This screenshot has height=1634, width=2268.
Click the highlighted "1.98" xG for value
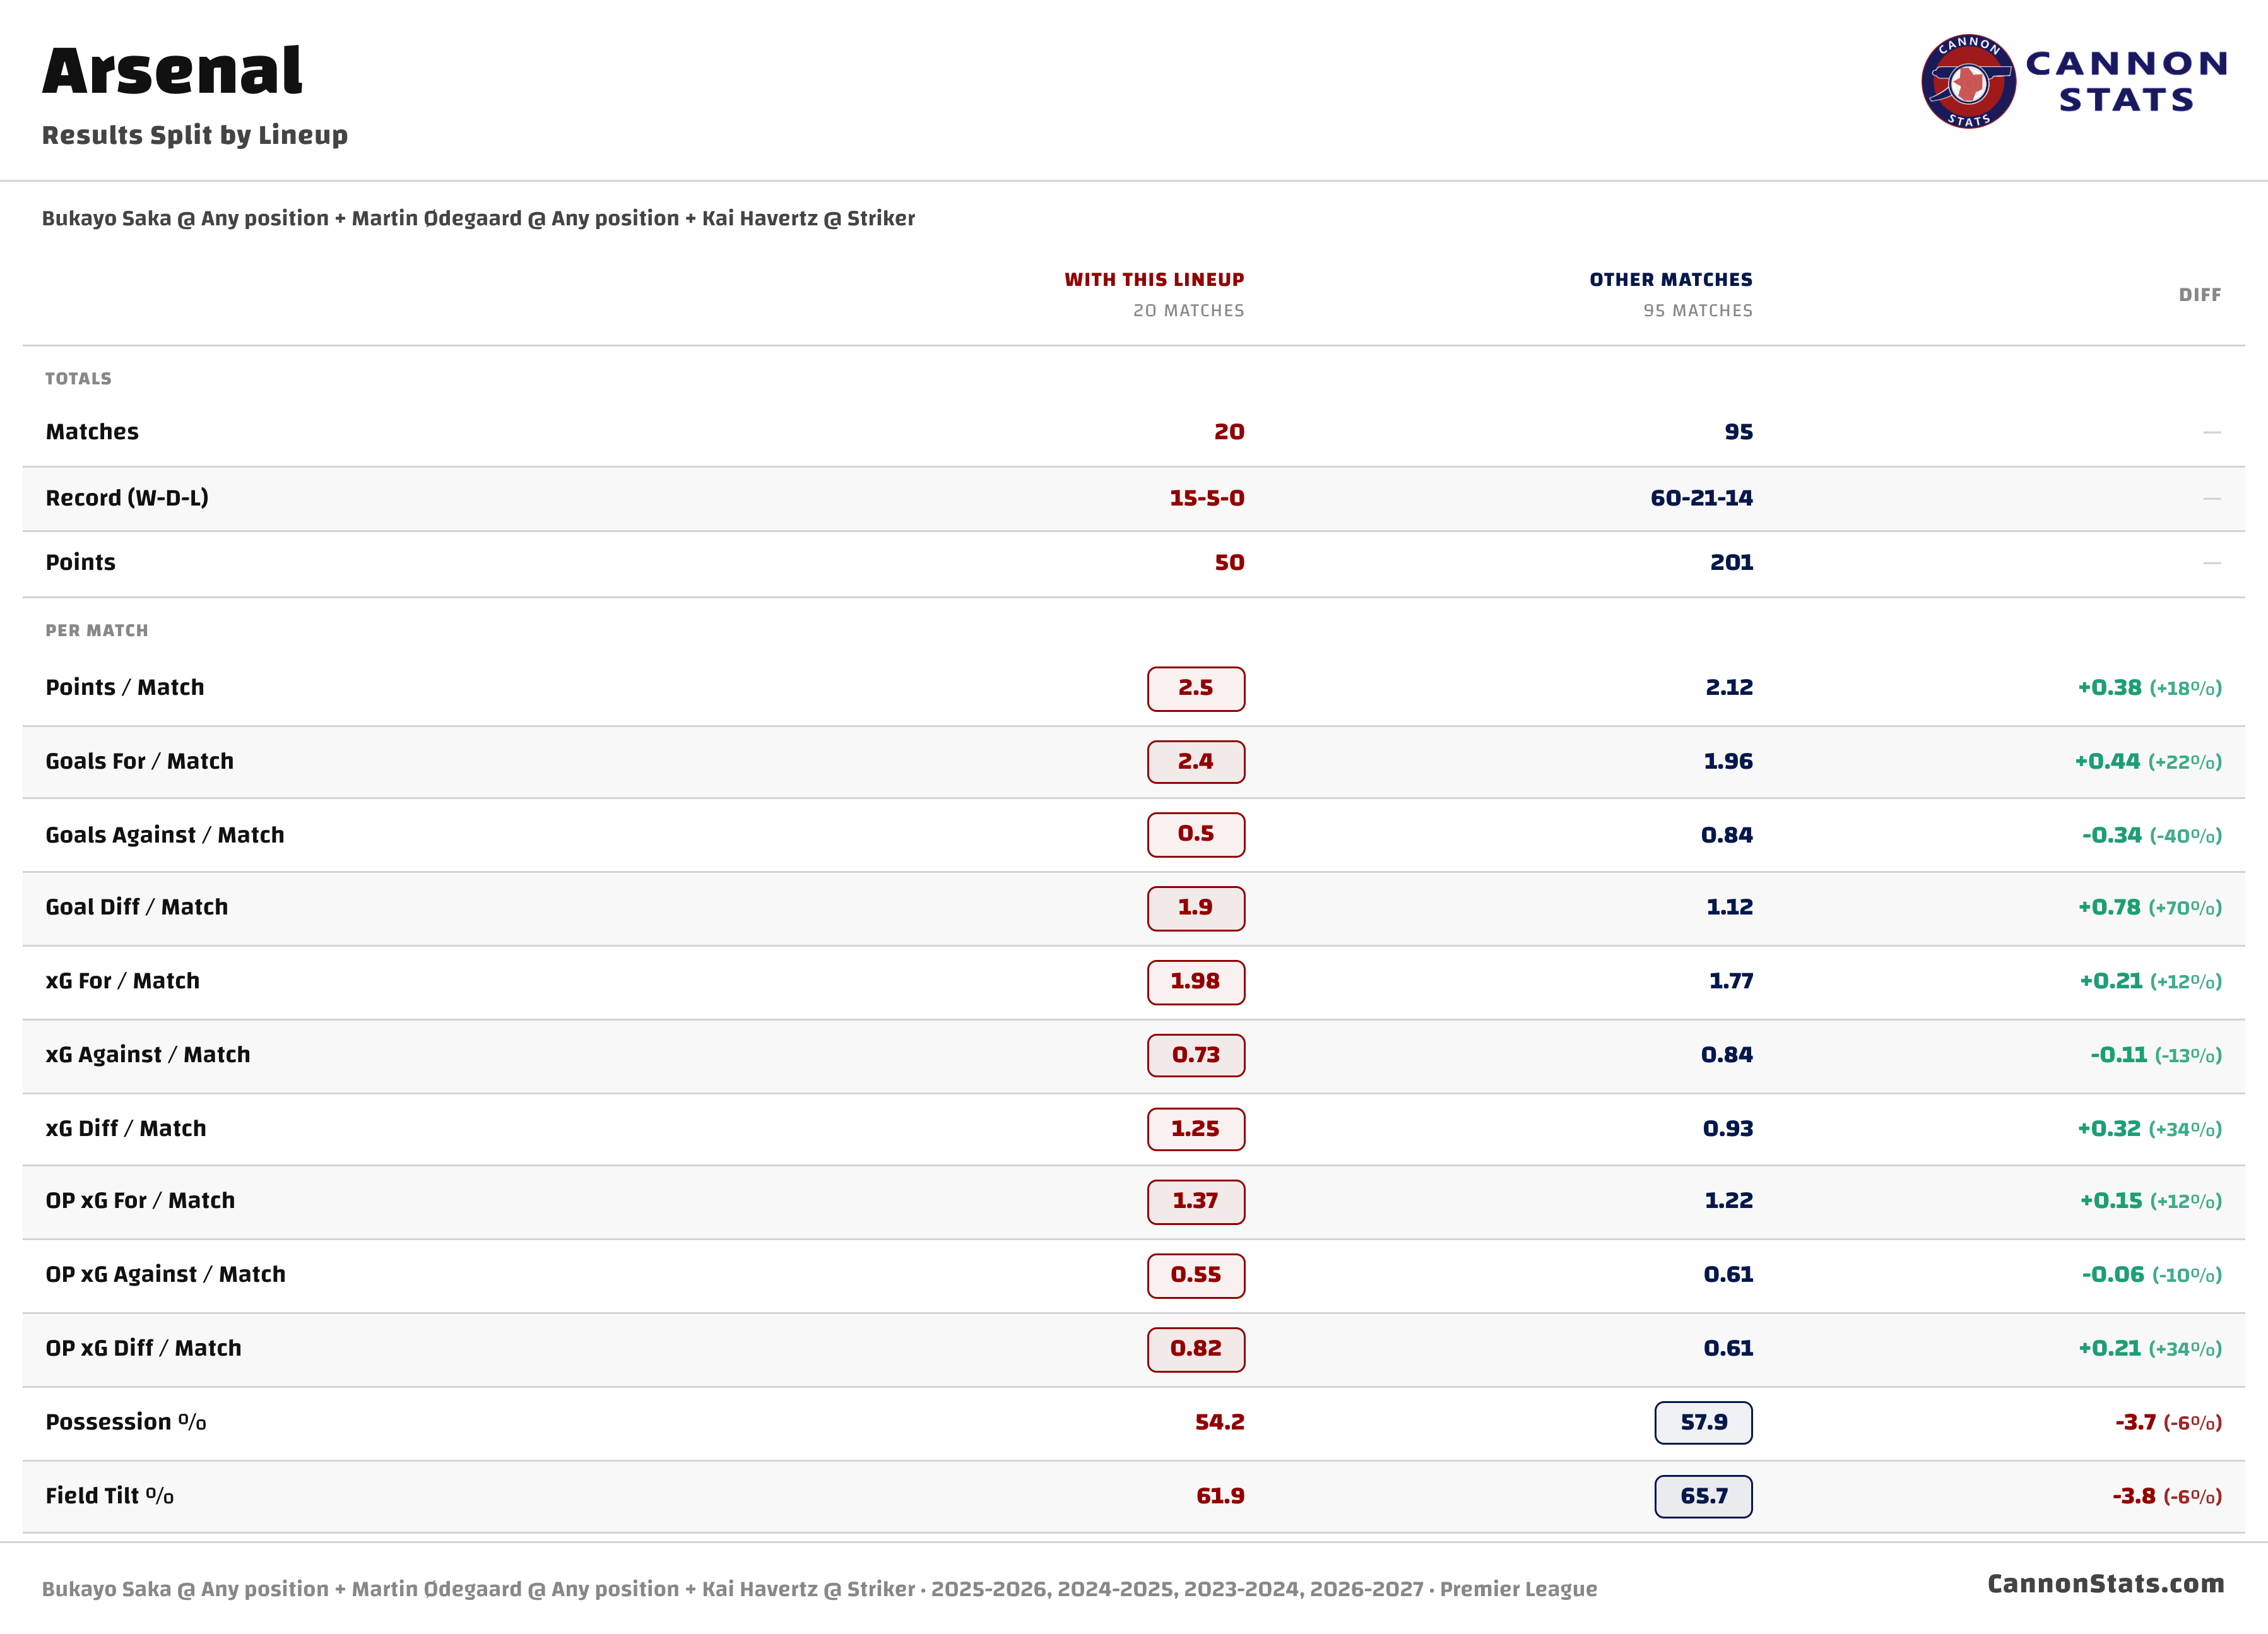pos(1196,983)
